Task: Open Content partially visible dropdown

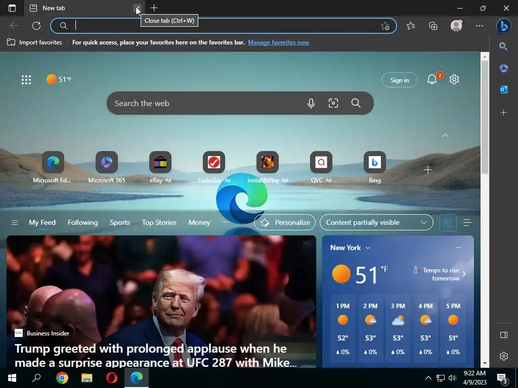Action: coord(376,222)
